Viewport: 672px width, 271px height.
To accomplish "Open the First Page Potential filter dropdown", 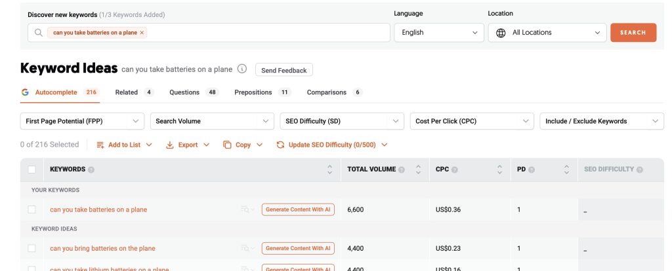I will point(82,121).
